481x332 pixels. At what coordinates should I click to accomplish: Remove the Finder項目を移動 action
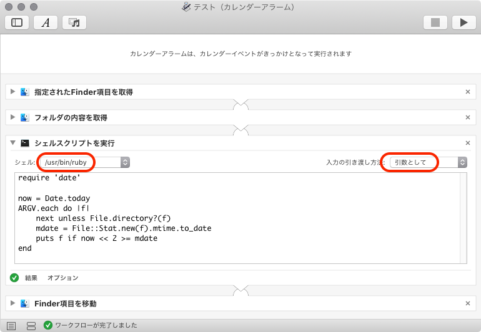(x=468, y=303)
